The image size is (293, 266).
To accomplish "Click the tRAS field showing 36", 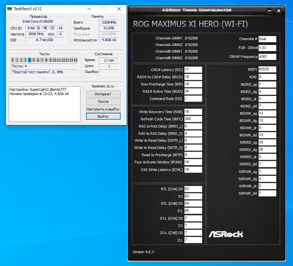I will [x=193, y=91].
